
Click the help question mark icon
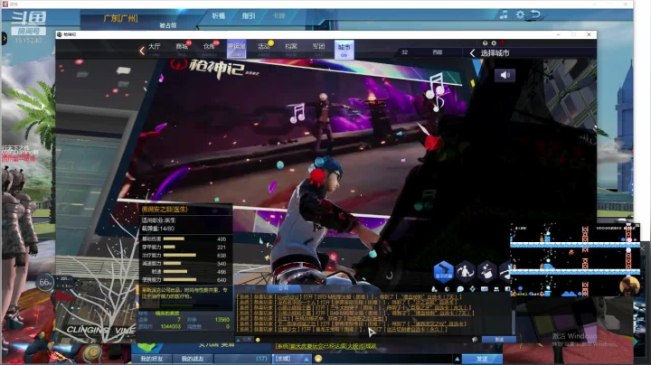coord(485,43)
